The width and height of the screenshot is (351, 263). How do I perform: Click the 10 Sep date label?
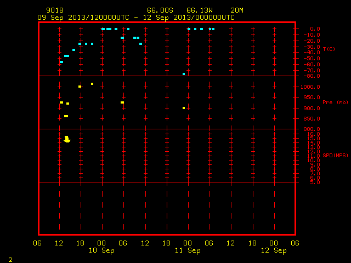(x=101, y=250)
